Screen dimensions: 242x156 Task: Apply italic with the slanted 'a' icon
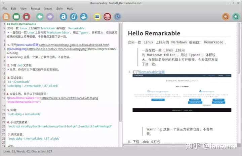(74, 17)
